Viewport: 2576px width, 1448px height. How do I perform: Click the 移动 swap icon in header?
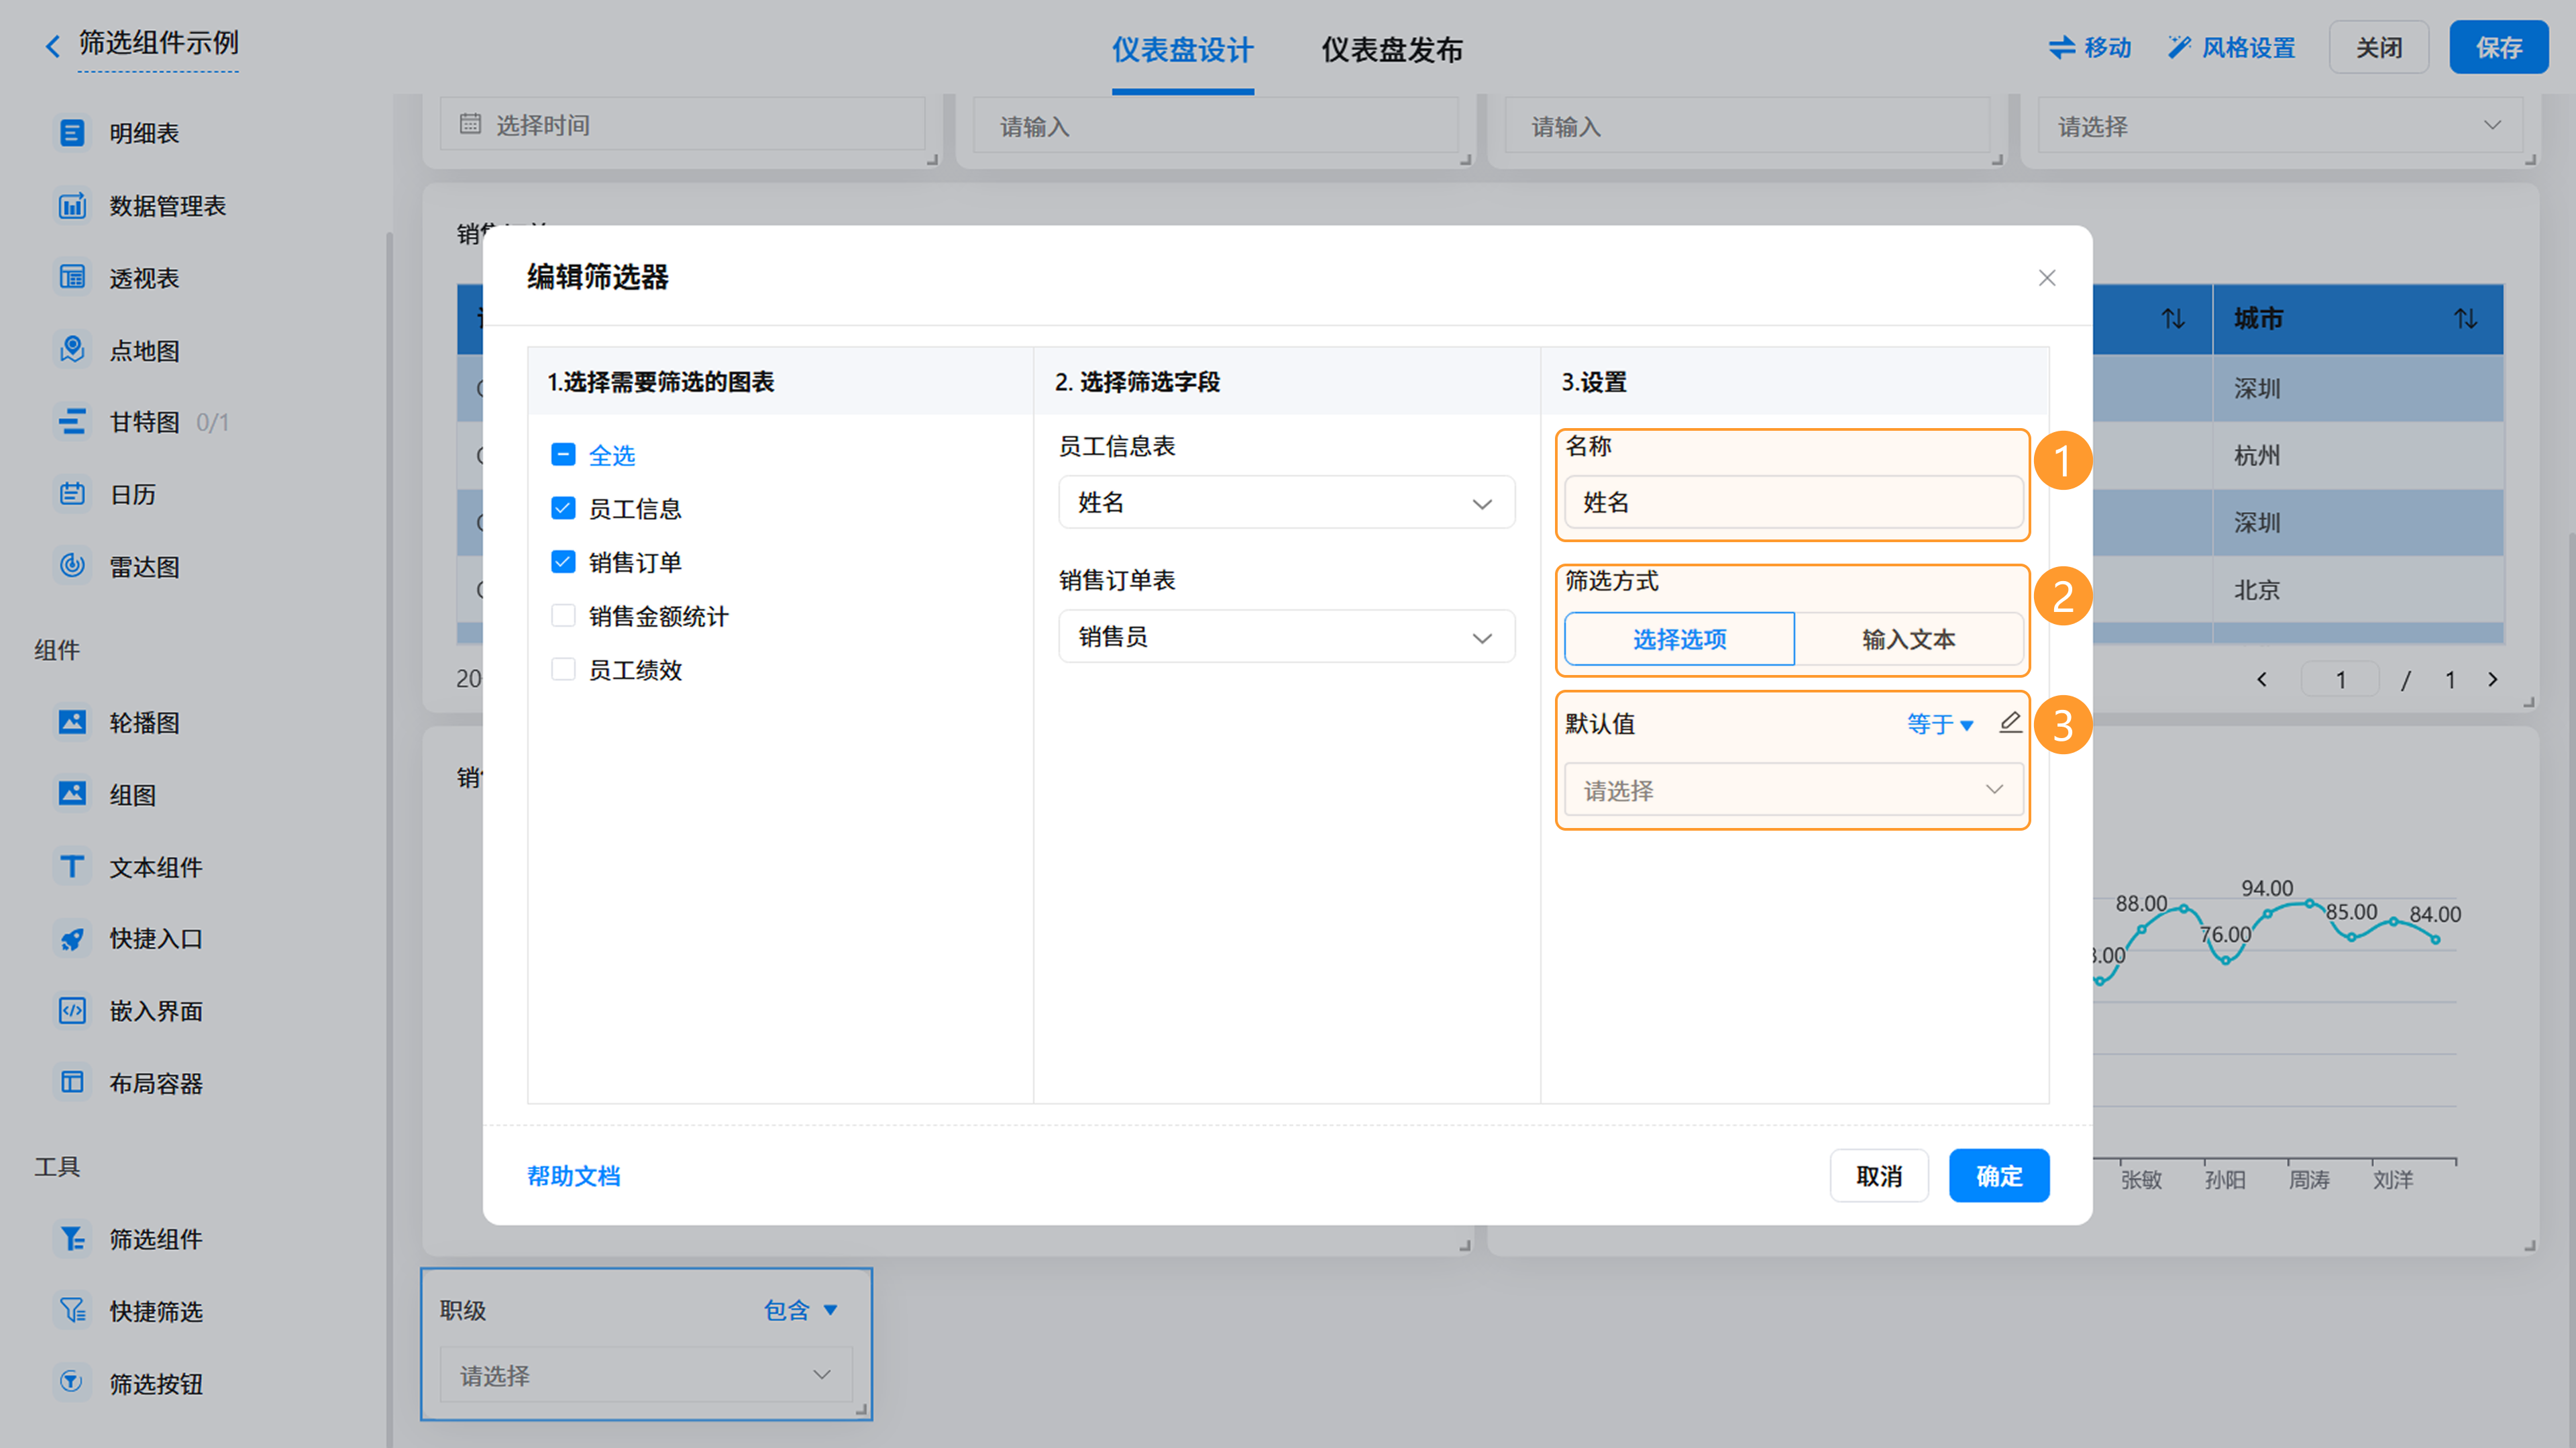(x=2061, y=47)
